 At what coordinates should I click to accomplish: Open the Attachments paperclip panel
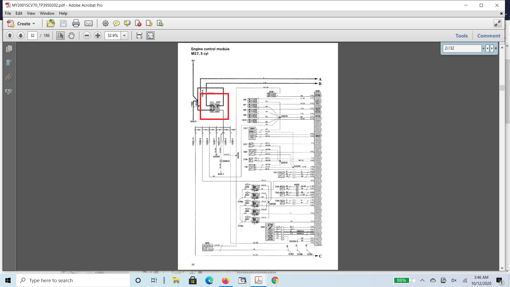click(x=9, y=77)
